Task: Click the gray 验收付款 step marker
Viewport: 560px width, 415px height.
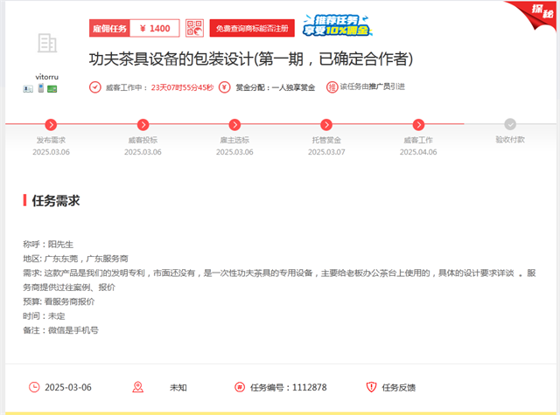Action: pyautogui.click(x=510, y=124)
